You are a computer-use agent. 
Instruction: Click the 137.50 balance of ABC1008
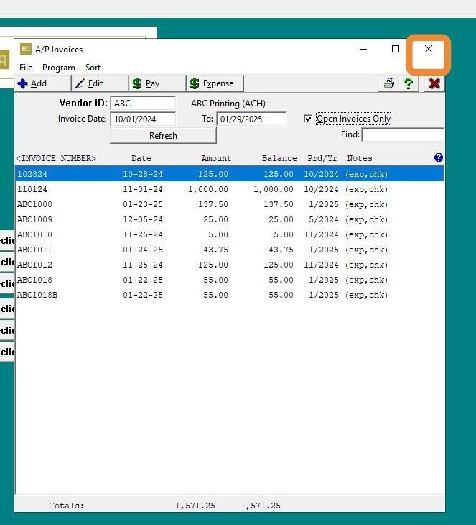click(x=278, y=204)
